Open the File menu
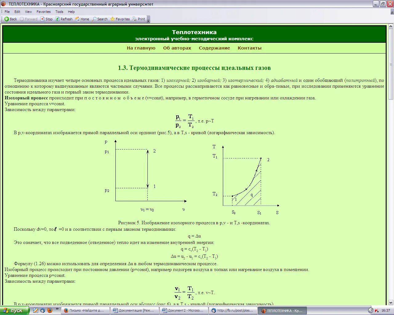The height and width of the screenshot is (315, 394). coord(7,12)
